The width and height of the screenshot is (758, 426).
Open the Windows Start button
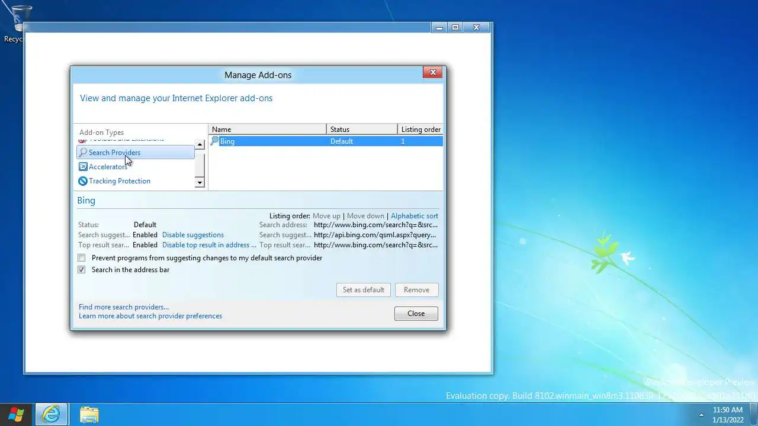tap(16, 414)
